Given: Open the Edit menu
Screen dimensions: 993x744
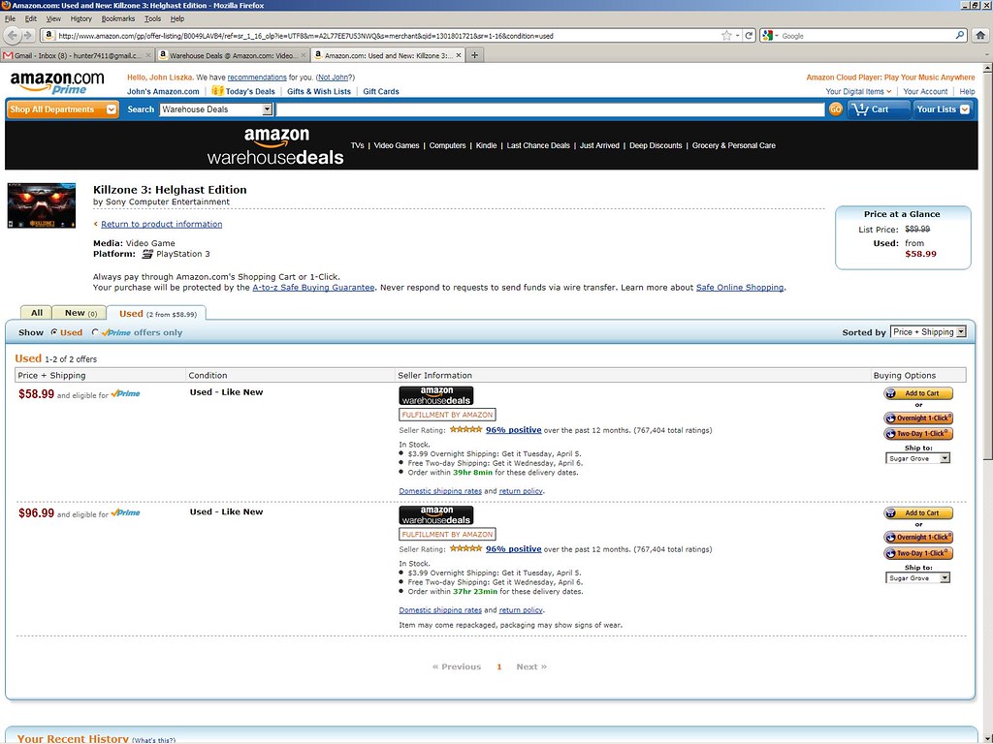Looking at the screenshot, I should point(30,19).
